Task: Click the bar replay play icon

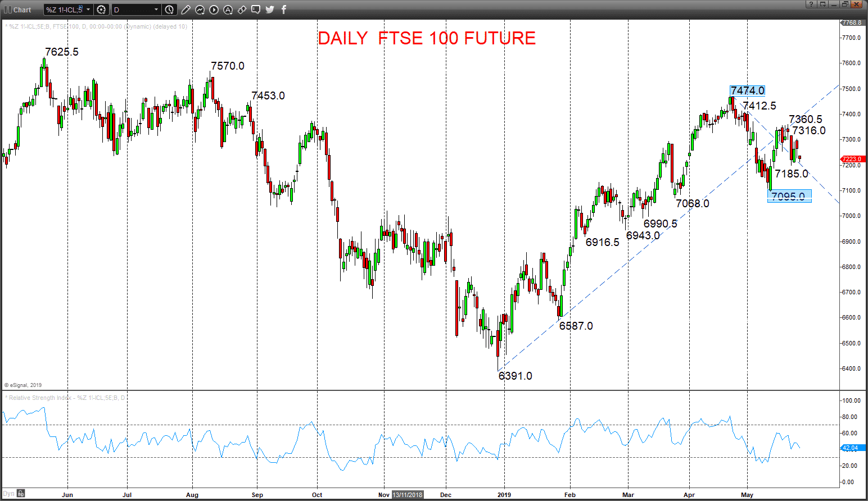Action: pos(214,10)
